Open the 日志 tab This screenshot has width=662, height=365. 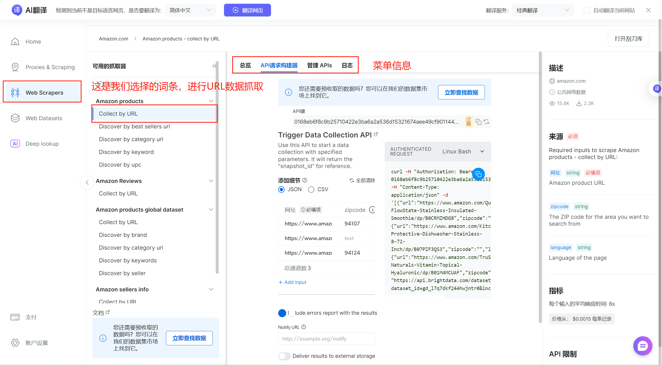[347, 65]
